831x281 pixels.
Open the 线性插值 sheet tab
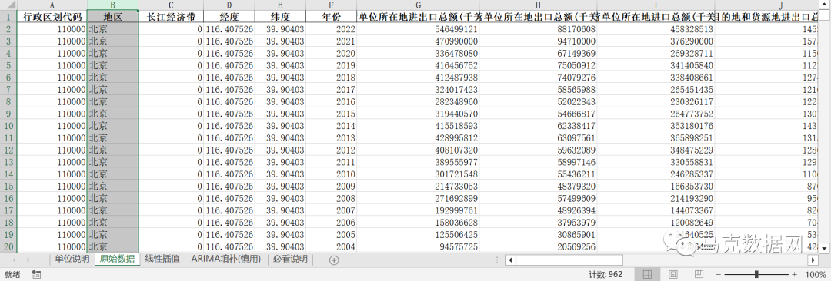pos(162,260)
